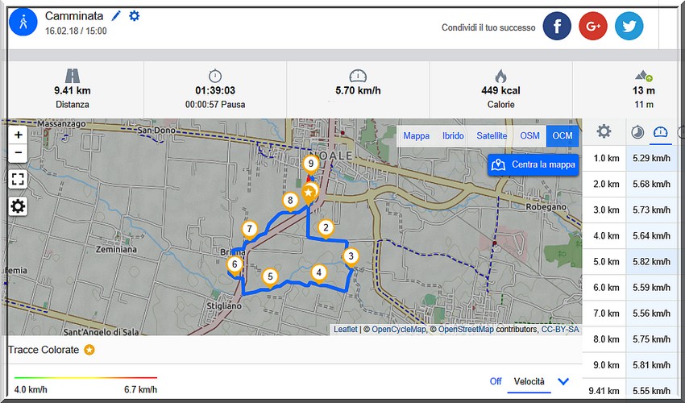Open the OpenStreetMap attribution link

coord(466,329)
